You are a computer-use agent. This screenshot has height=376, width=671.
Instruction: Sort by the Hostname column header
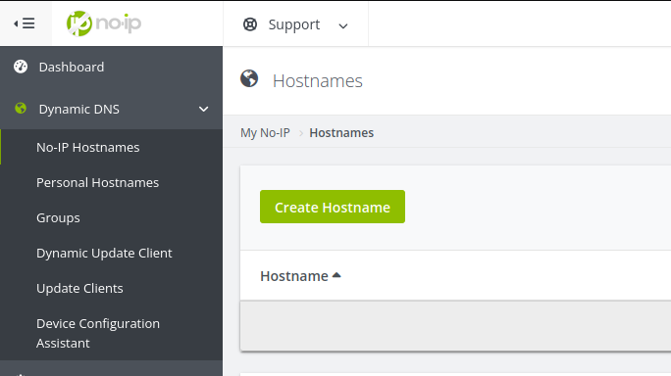tap(294, 276)
